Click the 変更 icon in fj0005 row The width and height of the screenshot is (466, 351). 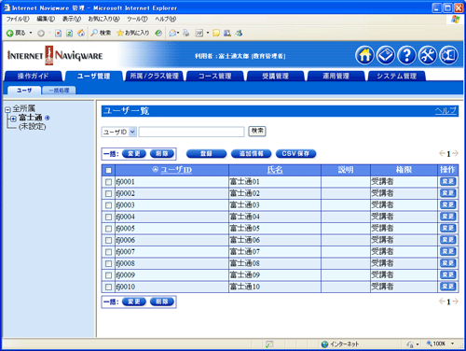click(447, 228)
